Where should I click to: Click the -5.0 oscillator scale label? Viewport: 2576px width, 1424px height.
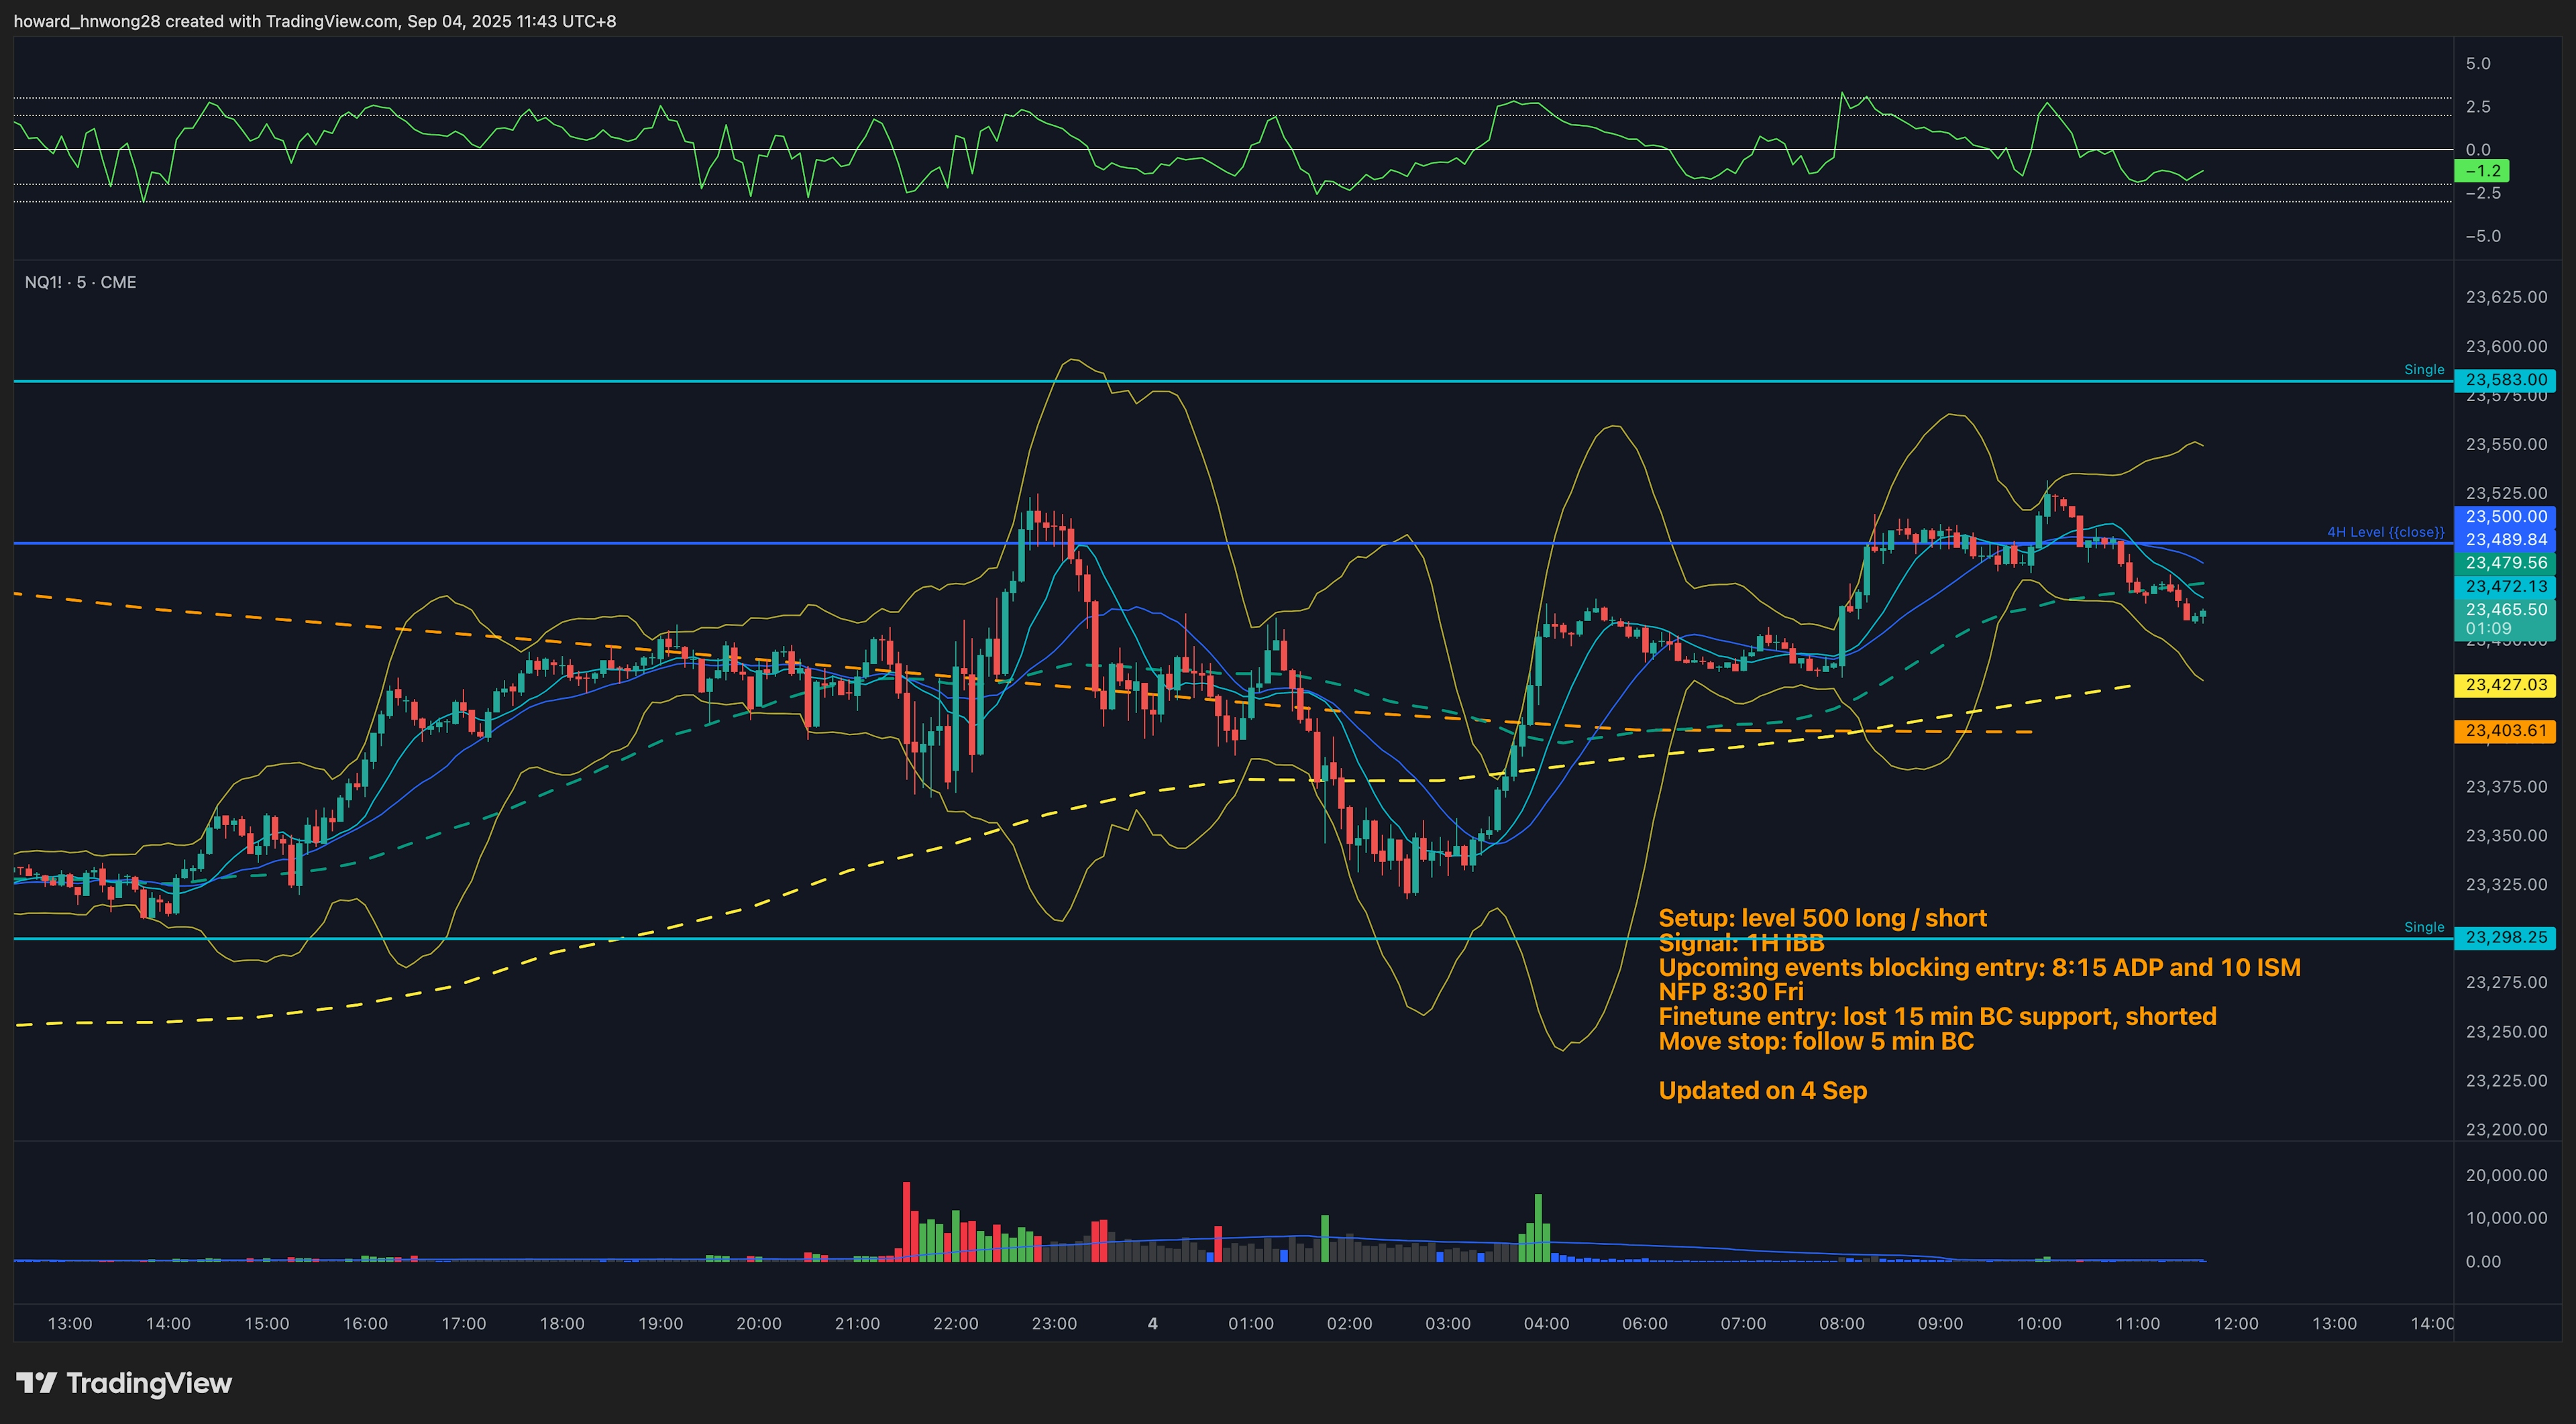click(2483, 236)
